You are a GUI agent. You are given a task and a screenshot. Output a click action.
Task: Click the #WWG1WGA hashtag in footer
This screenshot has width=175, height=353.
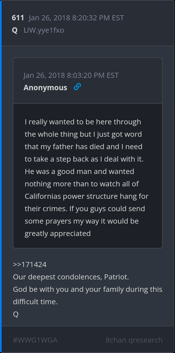coord(35,340)
